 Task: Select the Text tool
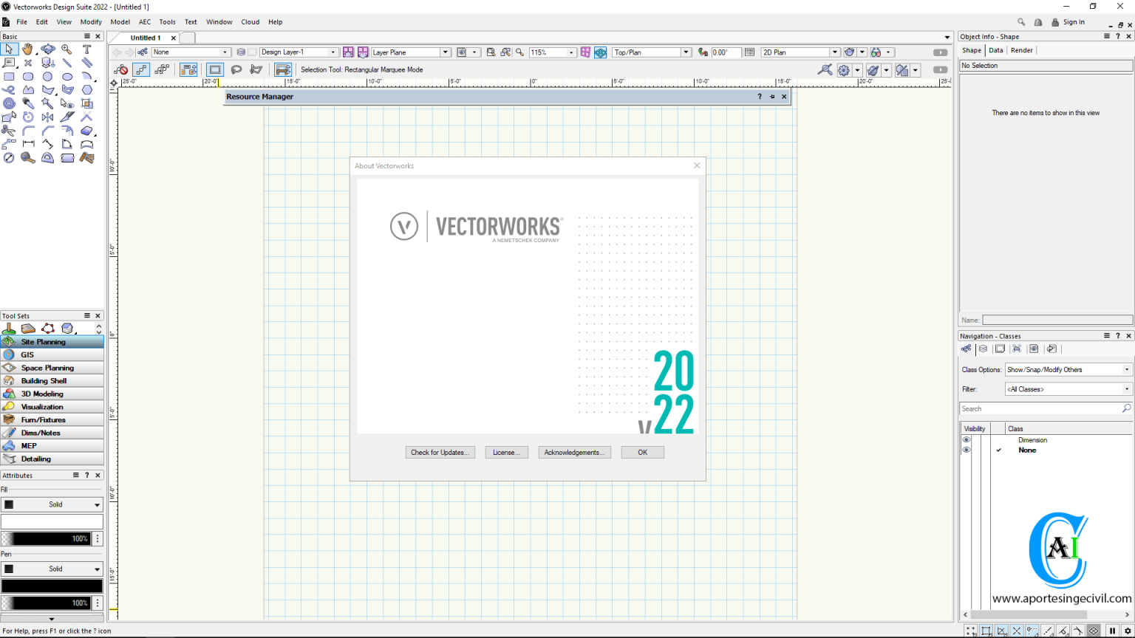(x=86, y=49)
